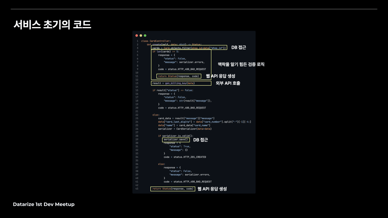The width and height of the screenshot is (388, 218).
Task: Click the "웹 API 응답 생성" label beside line 43
Action: point(212,189)
